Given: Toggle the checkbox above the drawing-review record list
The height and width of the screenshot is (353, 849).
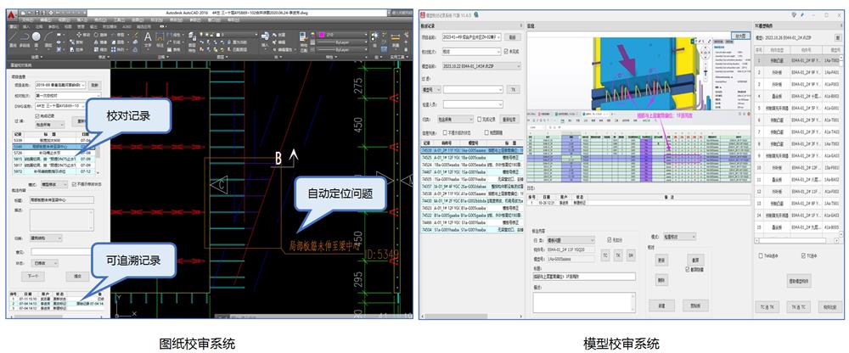Looking at the screenshot, I should click(38, 114).
